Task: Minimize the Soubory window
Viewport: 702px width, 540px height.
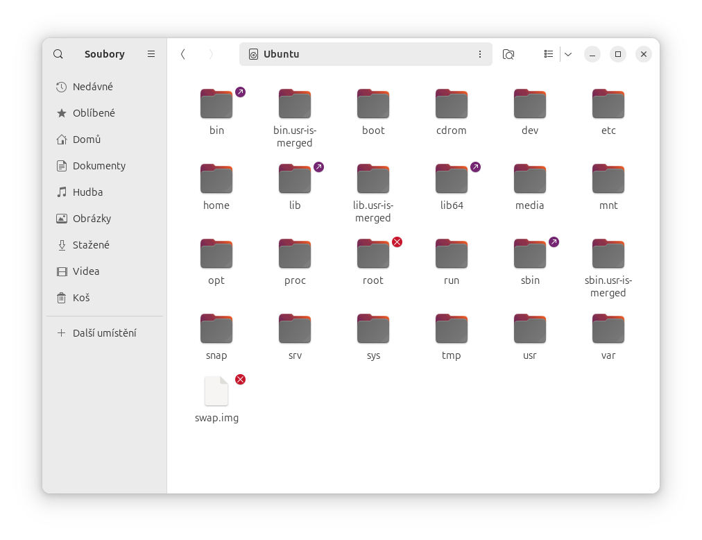Action: click(592, 54)
